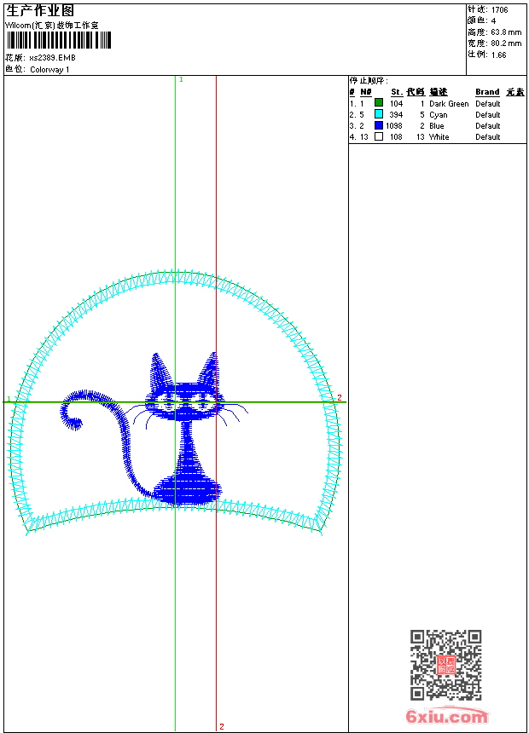Image resolution: width=529 pixels, height=733 pixels.
Task: Click the Colorway 1 label
Action: tap(49, 70)
